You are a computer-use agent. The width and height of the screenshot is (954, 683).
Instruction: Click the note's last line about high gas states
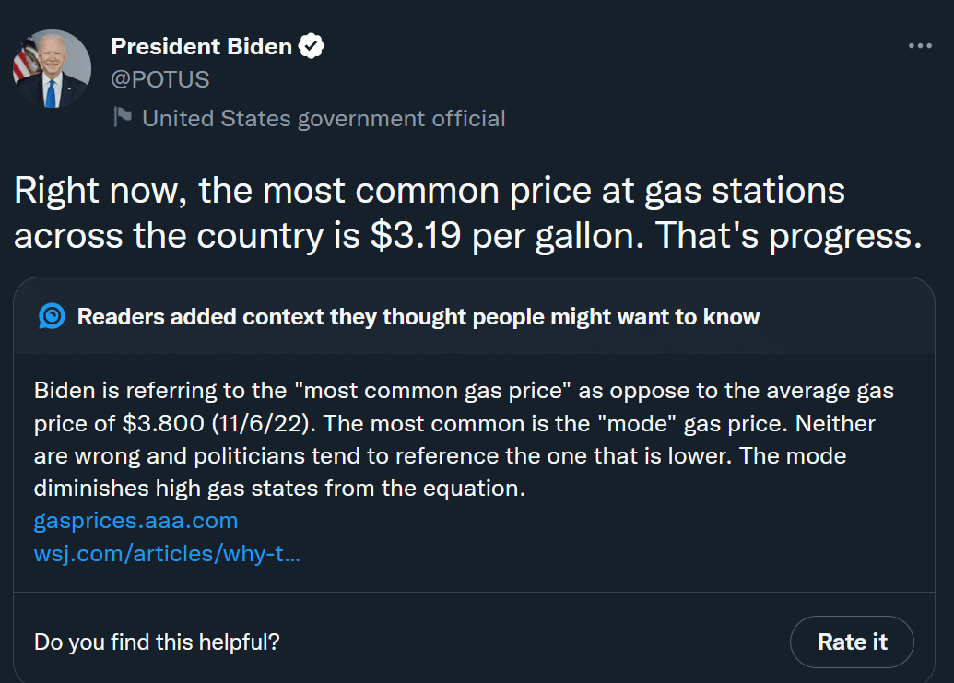point(279,489)
